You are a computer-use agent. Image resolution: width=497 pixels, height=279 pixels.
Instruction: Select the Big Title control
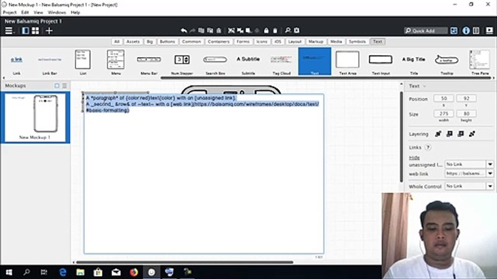[414, 62]
